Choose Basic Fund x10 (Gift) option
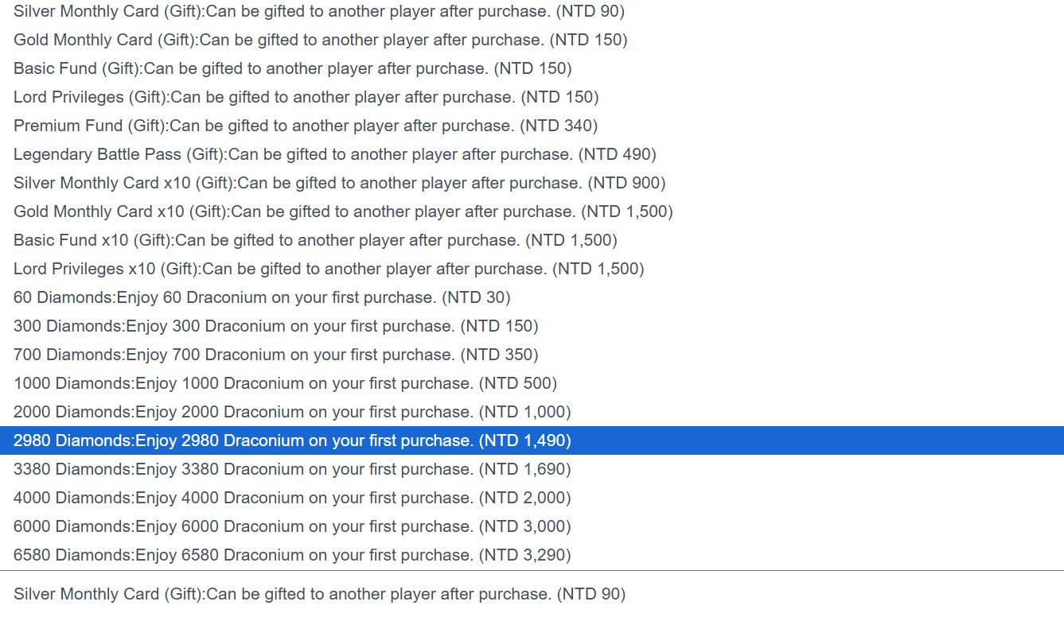Image resolution: width=1064 pixels, height=617 pixels. (x=315, y=240)
